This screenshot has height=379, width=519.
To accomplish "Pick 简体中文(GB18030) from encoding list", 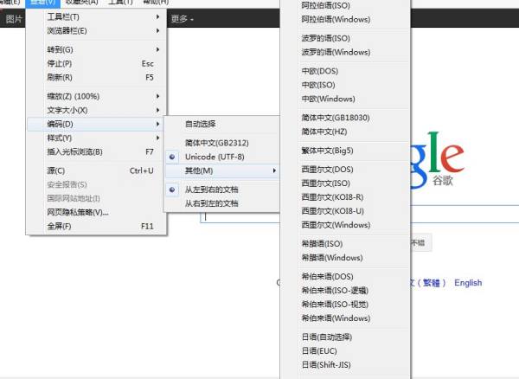I will click(336, 117).
